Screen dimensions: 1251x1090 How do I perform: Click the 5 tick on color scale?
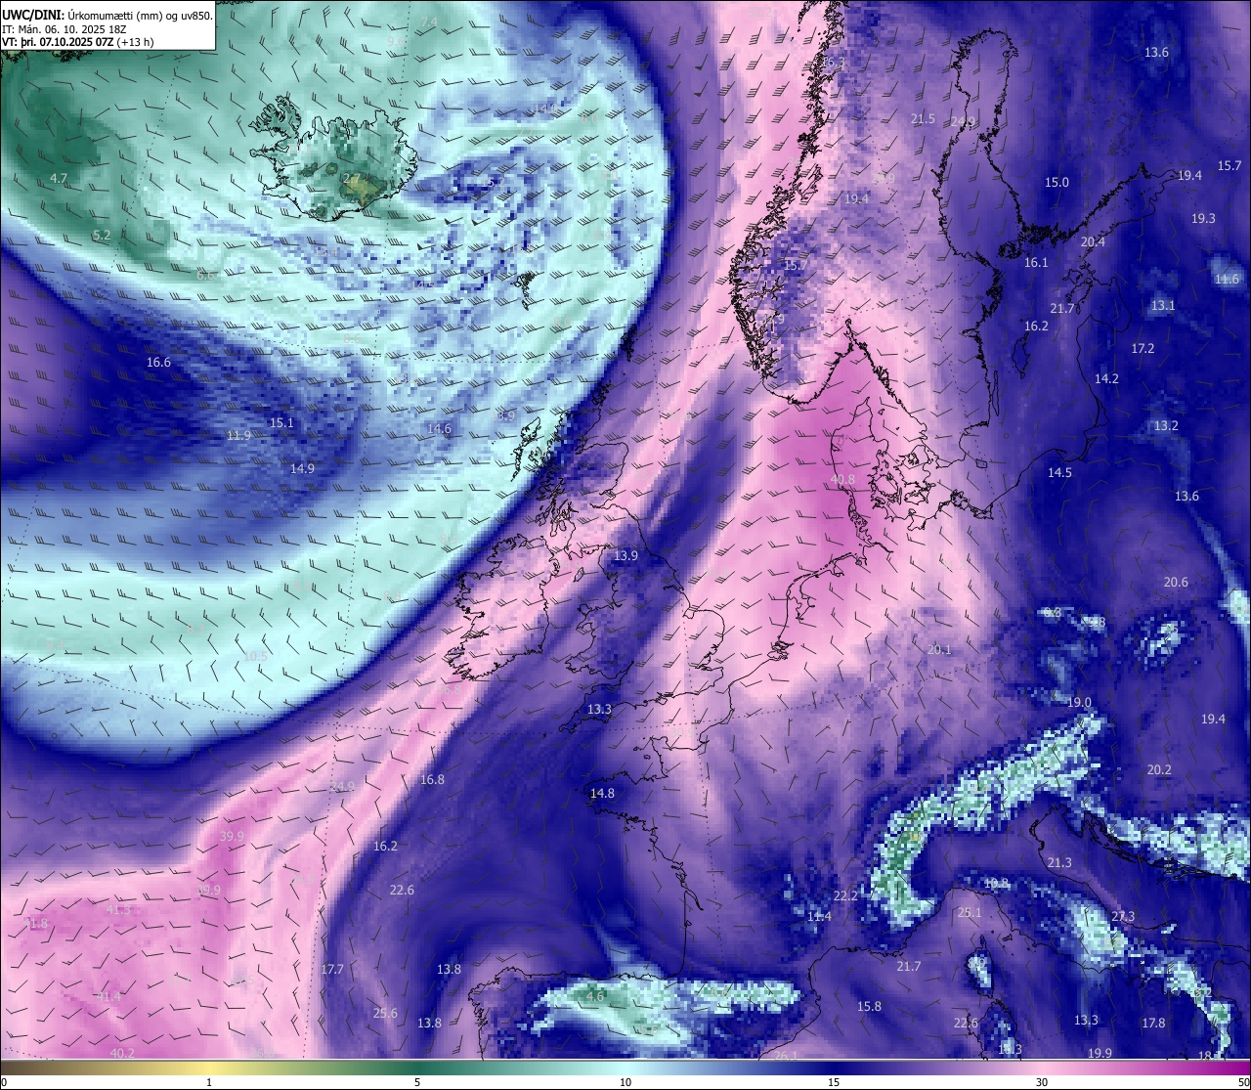click(x=417, y=1082)
